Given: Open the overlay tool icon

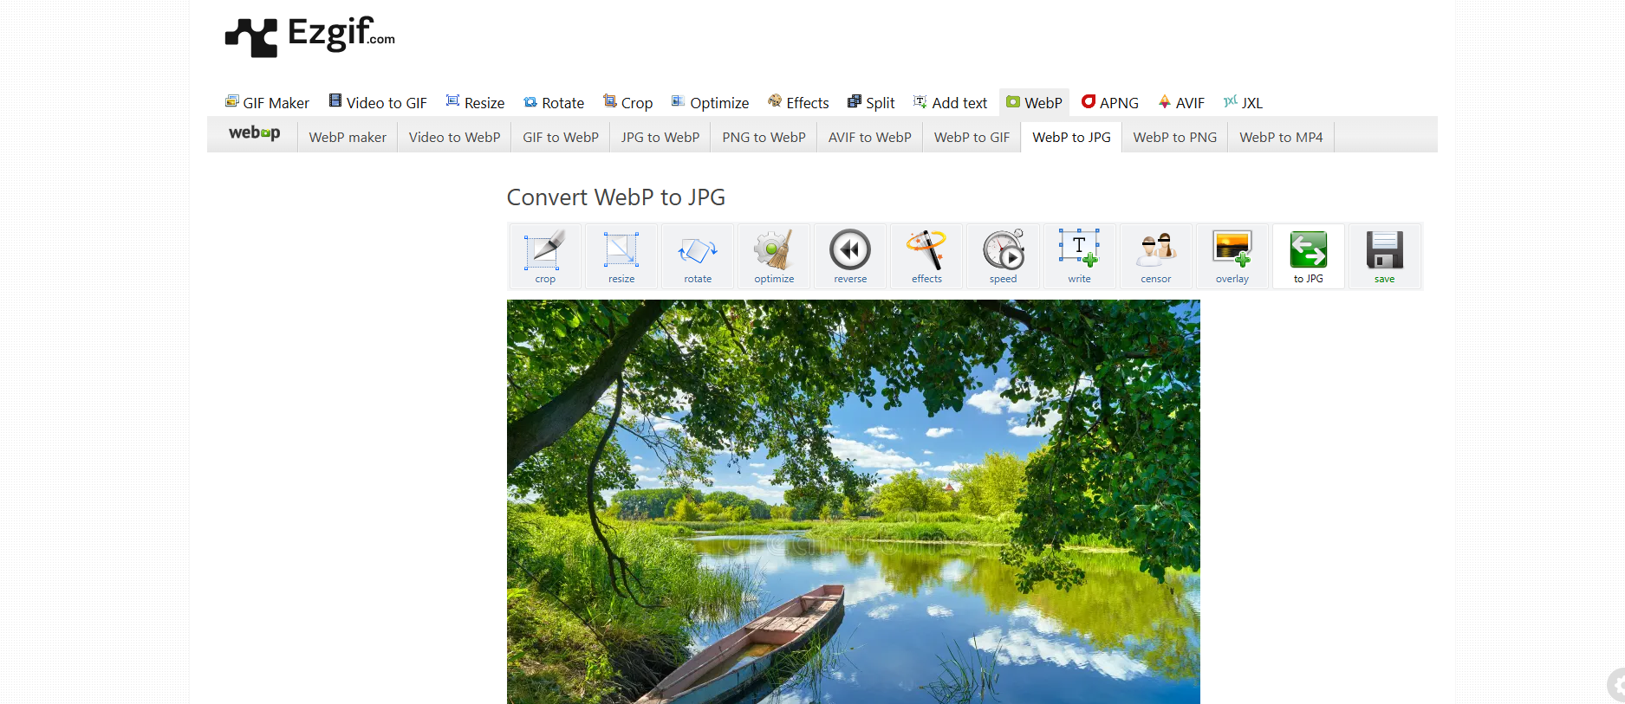Looking at the screenshot, I should point(1232,256).
